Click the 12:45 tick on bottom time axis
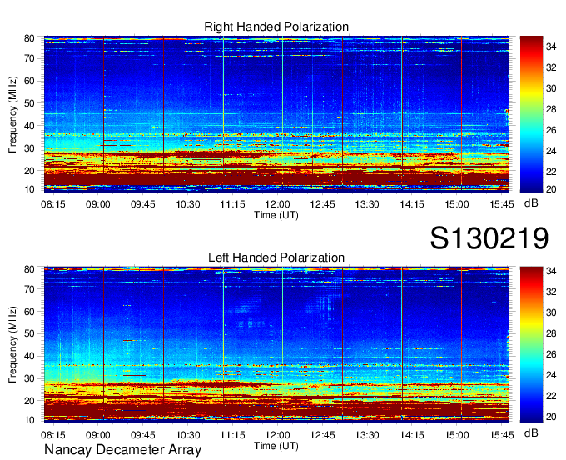566x460 pixels. pos(322,435)
